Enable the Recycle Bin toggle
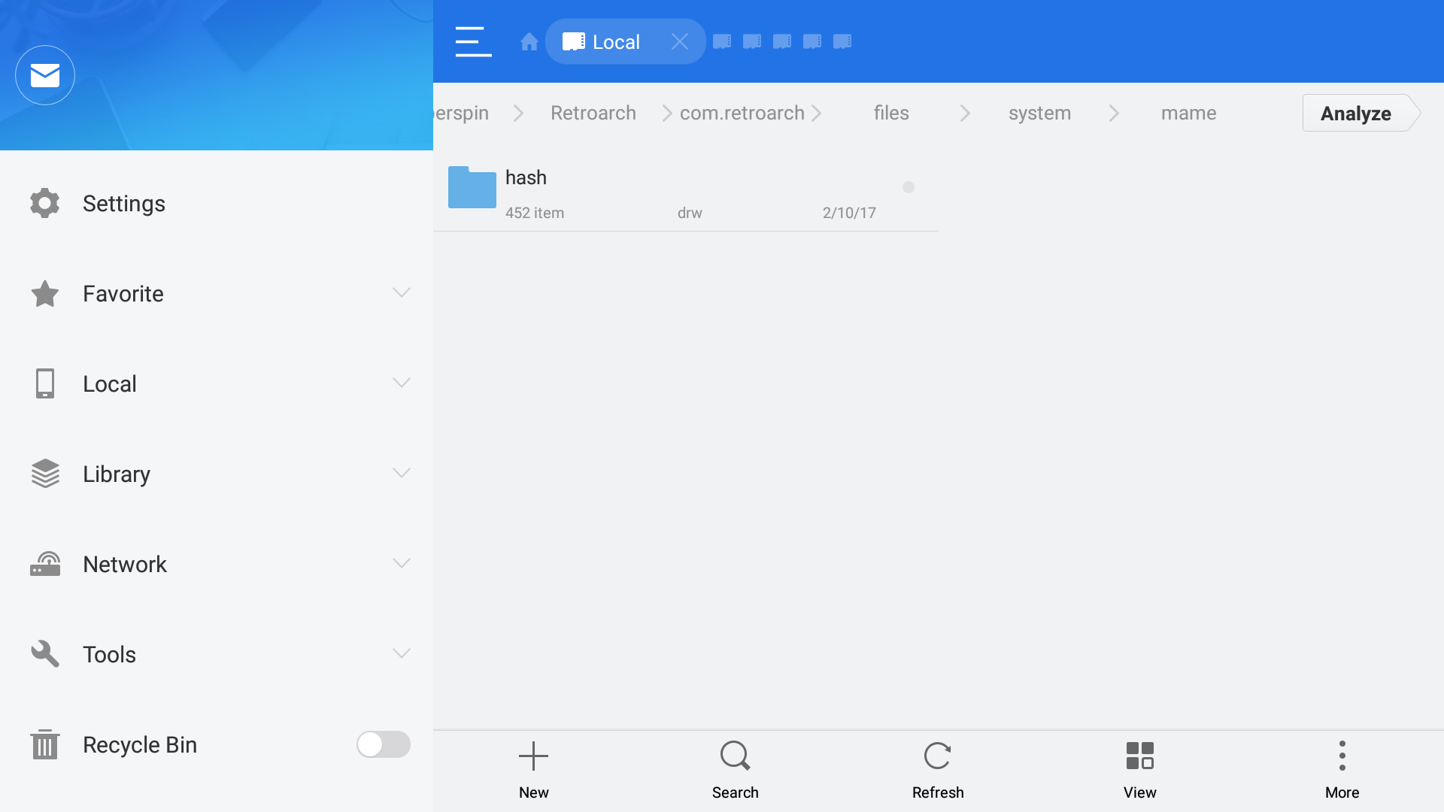The image size is (1444, 812). tap(383, 744)
